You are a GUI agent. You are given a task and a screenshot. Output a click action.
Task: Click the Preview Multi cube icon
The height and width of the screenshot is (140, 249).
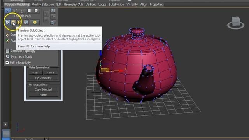click(x=19, y=22)
